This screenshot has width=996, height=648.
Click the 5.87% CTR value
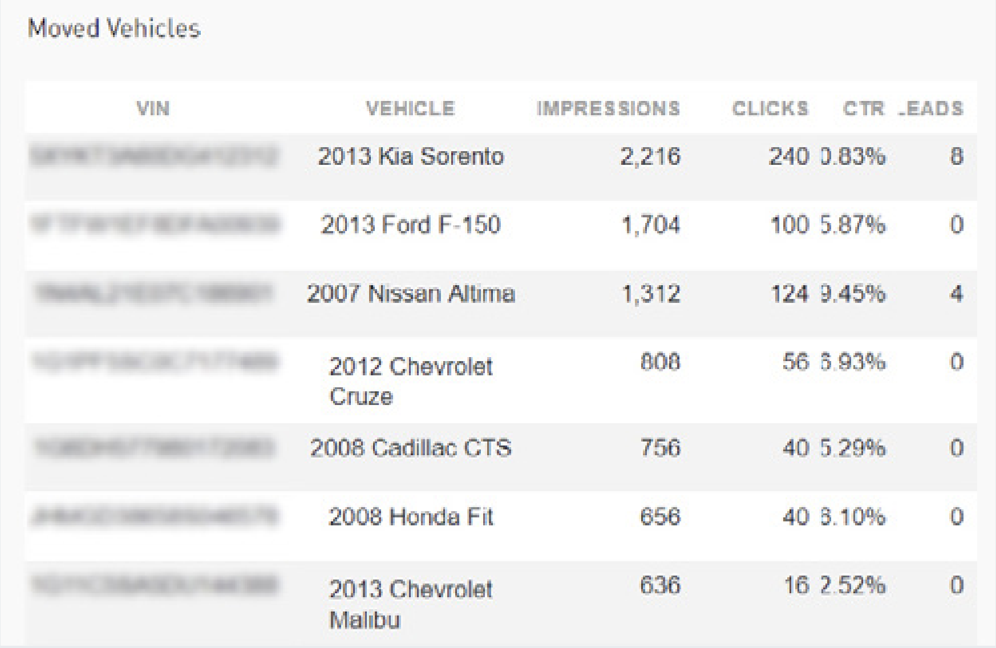point(853,225)
